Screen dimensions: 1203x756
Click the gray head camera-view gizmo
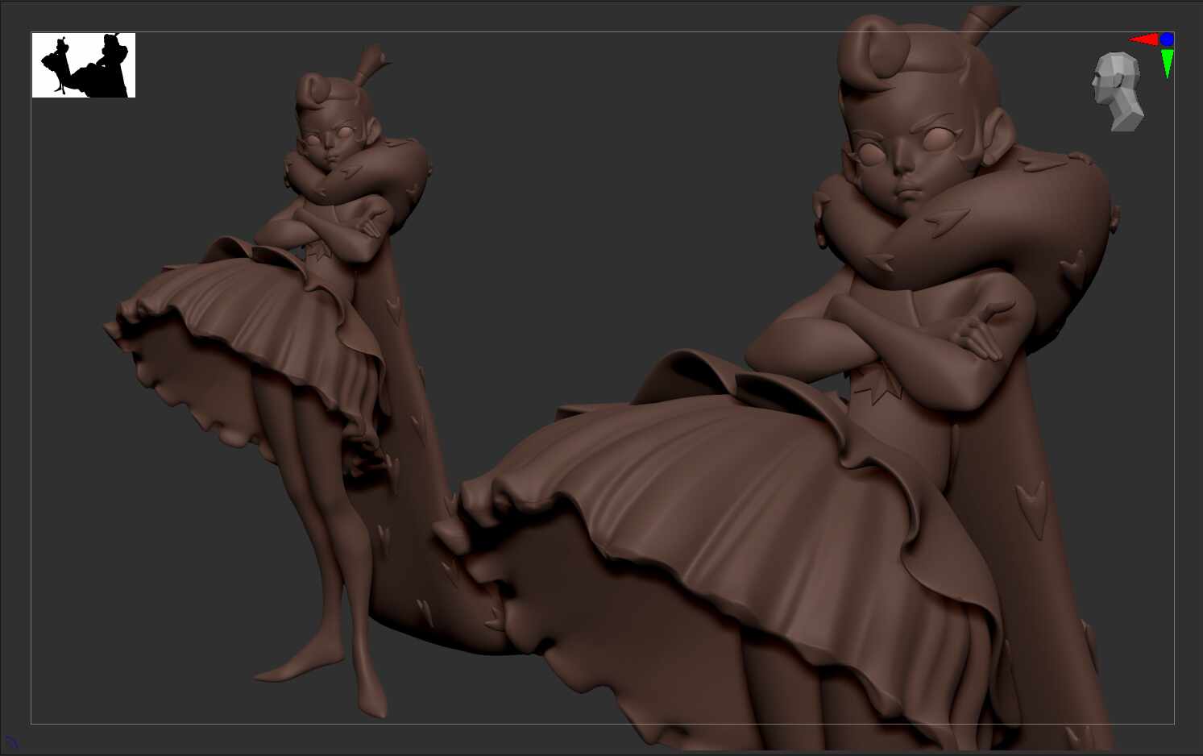point(1118,92)
